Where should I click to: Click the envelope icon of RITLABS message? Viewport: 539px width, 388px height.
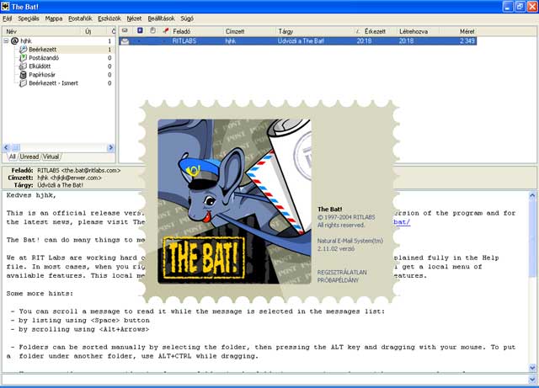pyautogui.click(x=125, y=41)
